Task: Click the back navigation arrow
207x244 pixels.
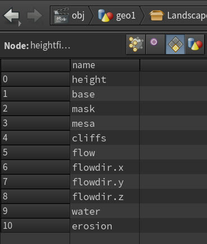Action: (11, 15)
